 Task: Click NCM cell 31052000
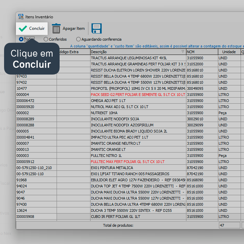[202, 64]
